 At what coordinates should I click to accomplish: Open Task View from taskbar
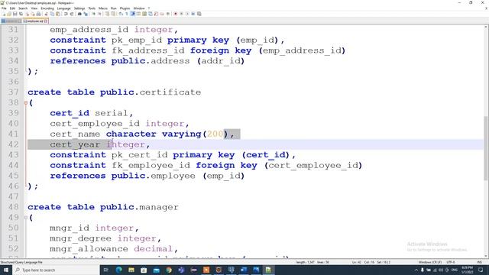pos(106,270)
